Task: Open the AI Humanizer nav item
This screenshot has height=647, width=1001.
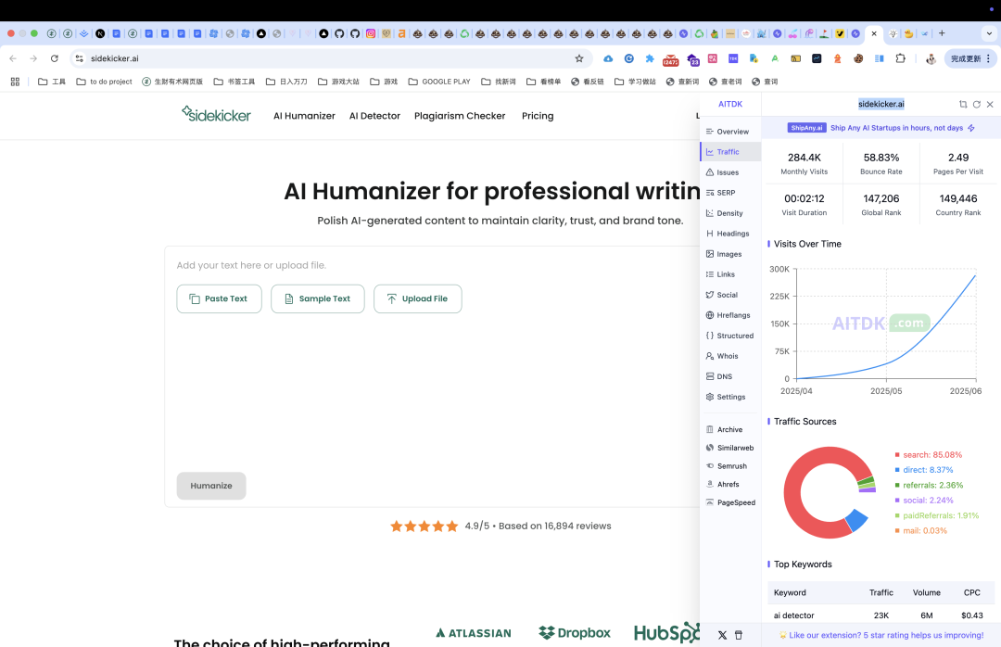Action: (x=304, y=116)
